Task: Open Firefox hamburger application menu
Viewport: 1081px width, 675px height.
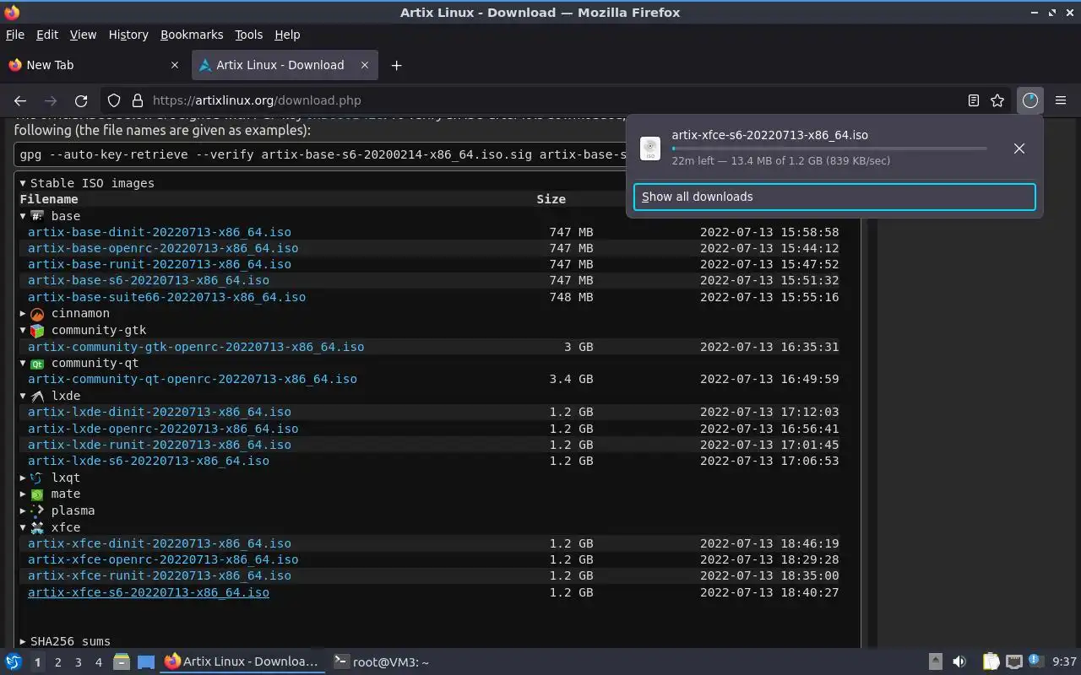Action: 1061,100
